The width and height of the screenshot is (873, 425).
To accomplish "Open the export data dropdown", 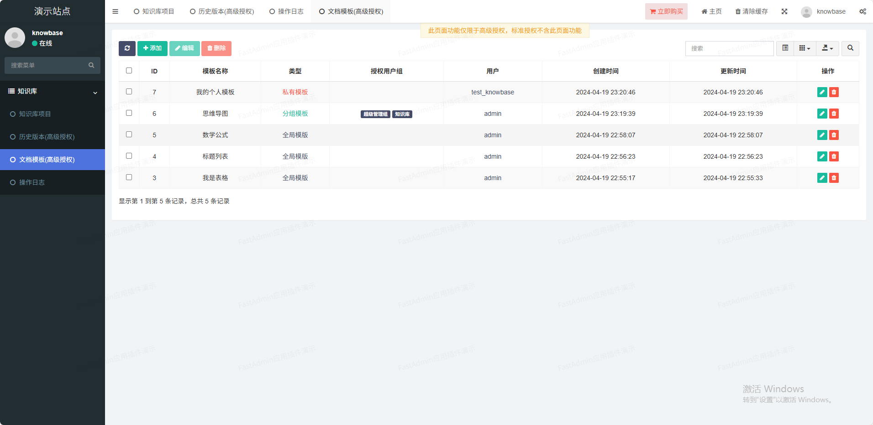I will (827, 48).
